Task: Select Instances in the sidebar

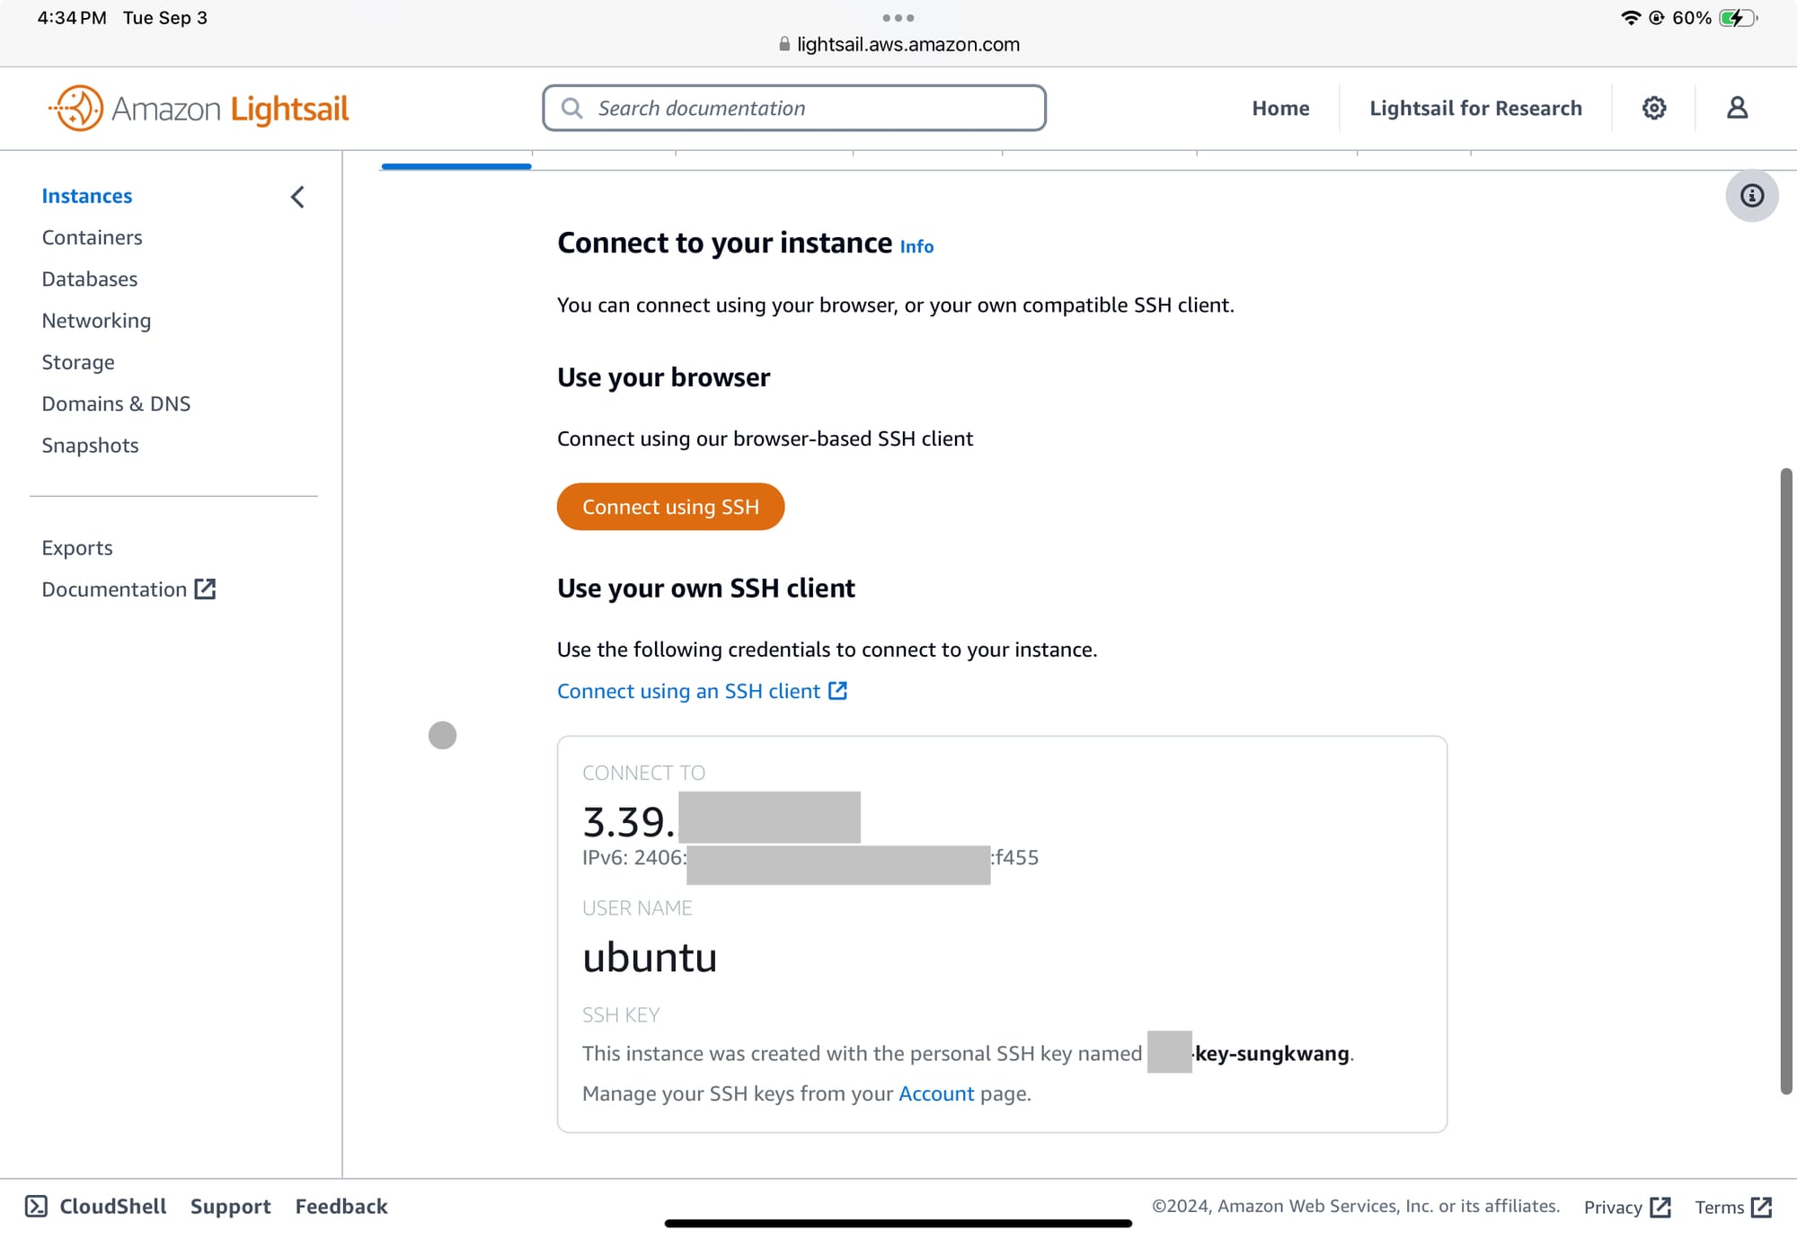Action: [87, 196]
